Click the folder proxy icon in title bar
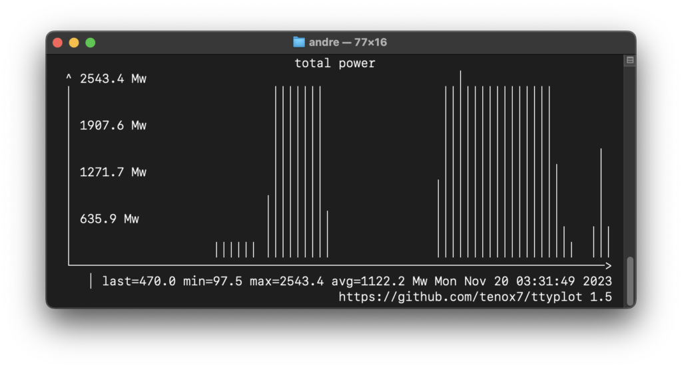This screenshot has width=682, height=369. click(299, 42)
